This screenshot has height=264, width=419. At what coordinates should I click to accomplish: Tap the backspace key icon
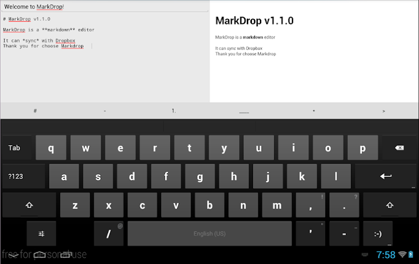click(399, 148)
